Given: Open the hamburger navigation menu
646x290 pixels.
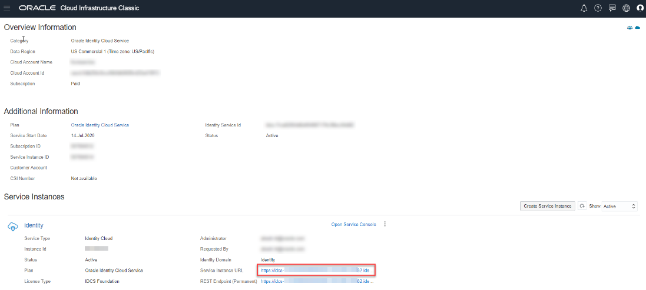Looking at the screenshot, I should (7, 8).
